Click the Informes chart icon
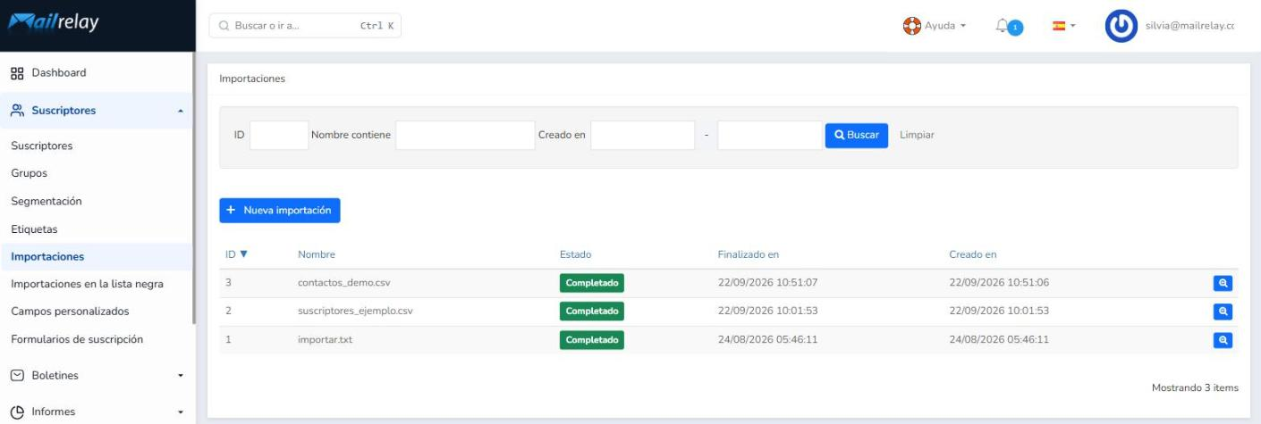This screenshot has width=1261, height=424. tap(16, 412)
